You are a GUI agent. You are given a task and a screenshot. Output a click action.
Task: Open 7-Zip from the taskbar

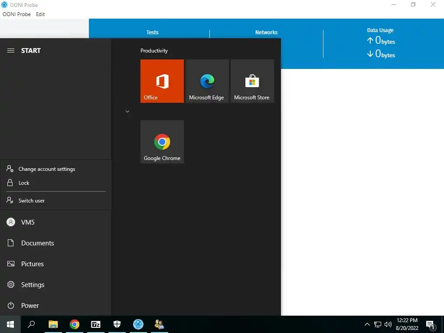tap(96, 324)
